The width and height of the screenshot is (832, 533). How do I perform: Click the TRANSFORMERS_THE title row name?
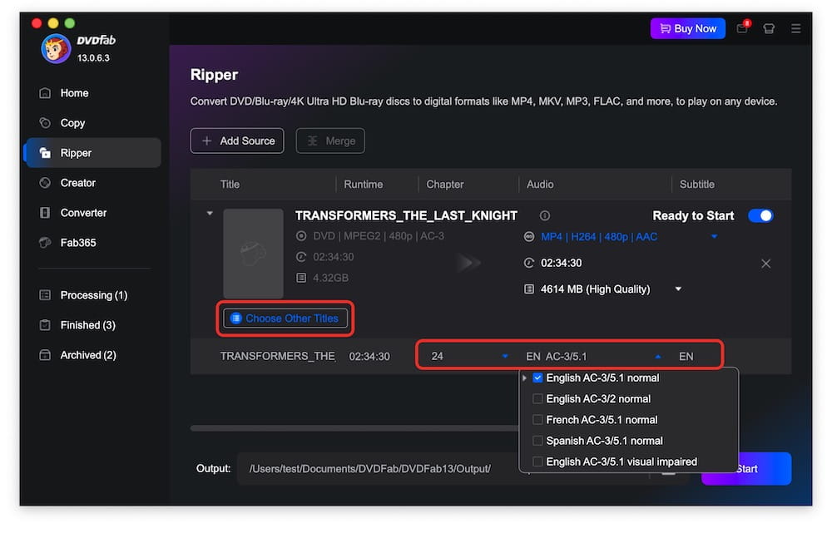(x=277, y=357)
